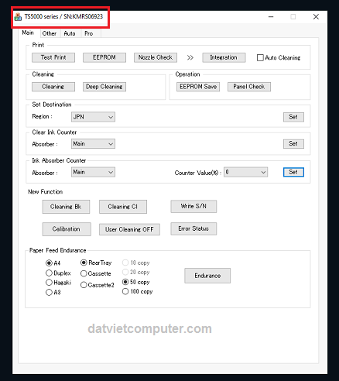Switch to the Auto tab
The width and height of the screenshot is (339, 381).
[x=70, y=33]
